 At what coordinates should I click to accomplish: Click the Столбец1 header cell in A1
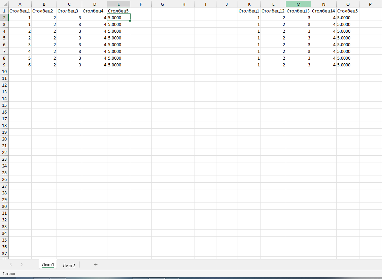(20, 10)
